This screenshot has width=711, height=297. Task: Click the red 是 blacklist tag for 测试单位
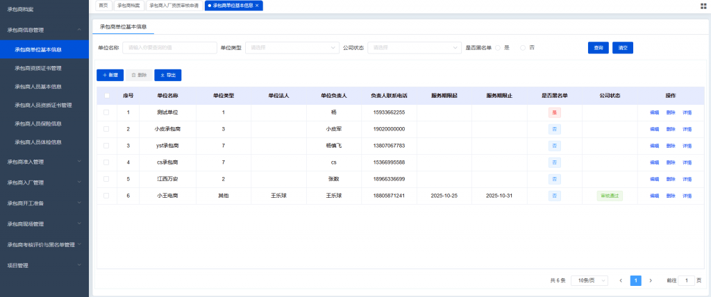554,112
